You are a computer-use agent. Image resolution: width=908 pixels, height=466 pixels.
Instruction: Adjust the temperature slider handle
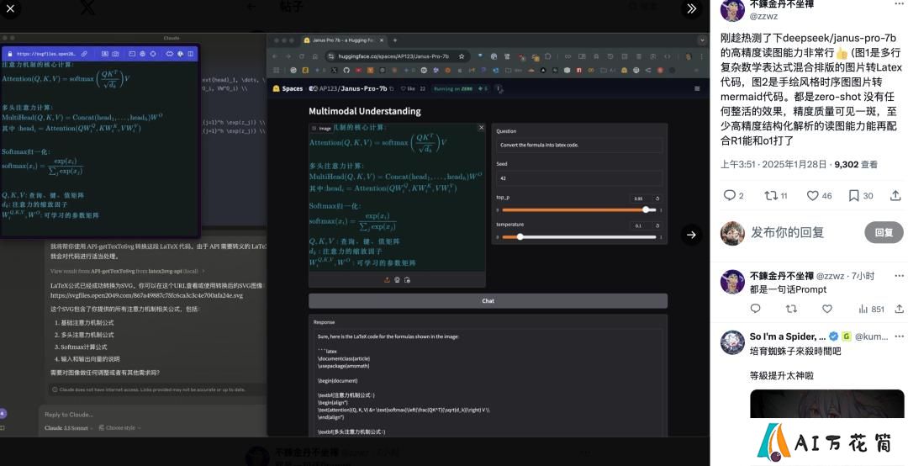click(x=520, y=236)
